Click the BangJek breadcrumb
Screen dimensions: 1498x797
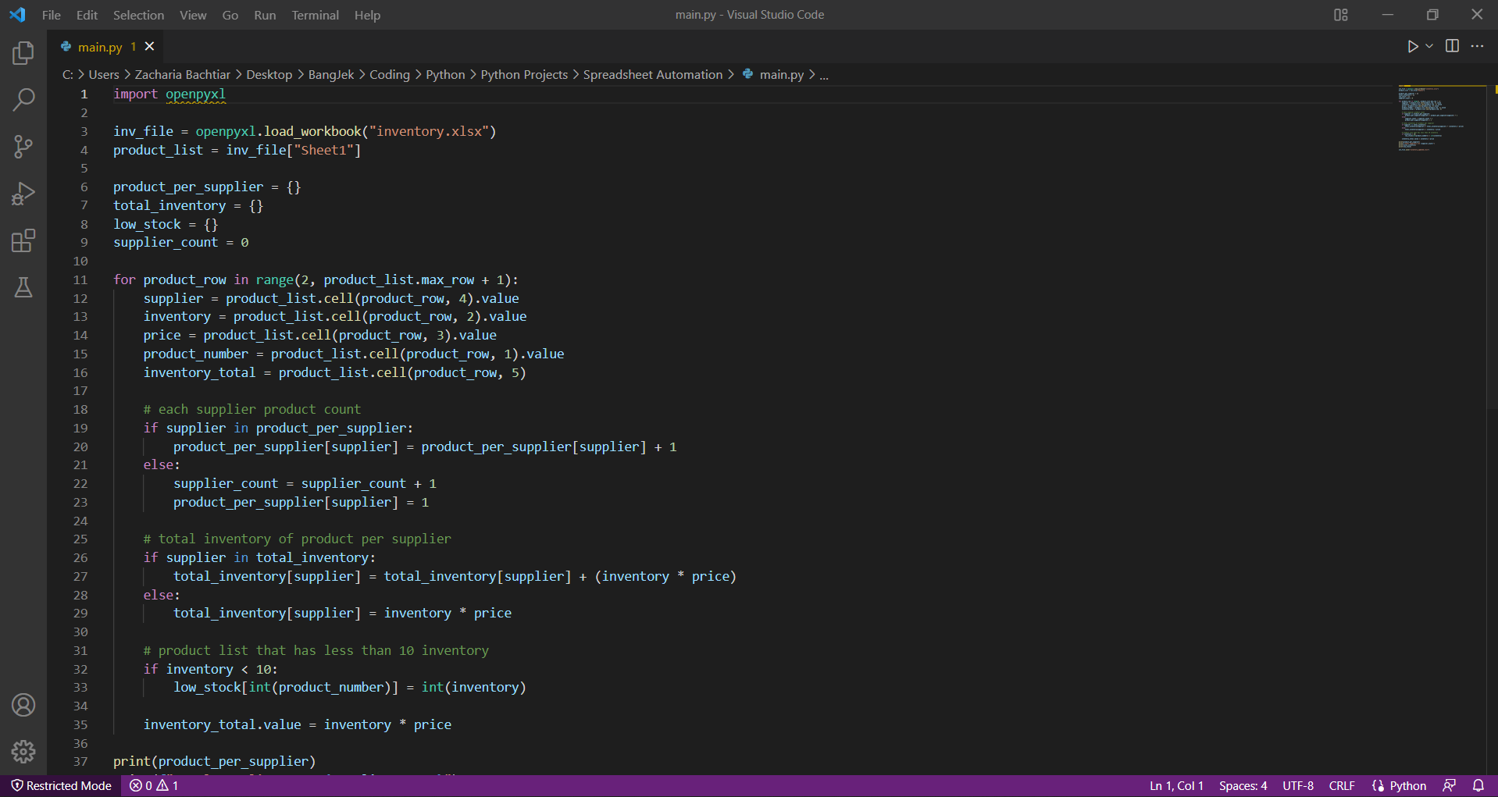331,74
